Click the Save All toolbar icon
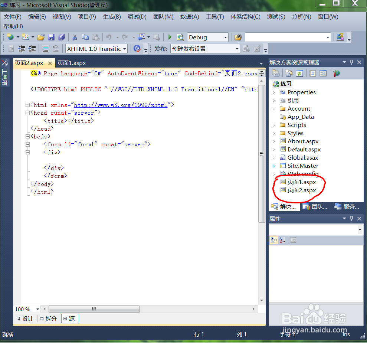367x343 pixels. pyautogui.click(x=62, y=37)
